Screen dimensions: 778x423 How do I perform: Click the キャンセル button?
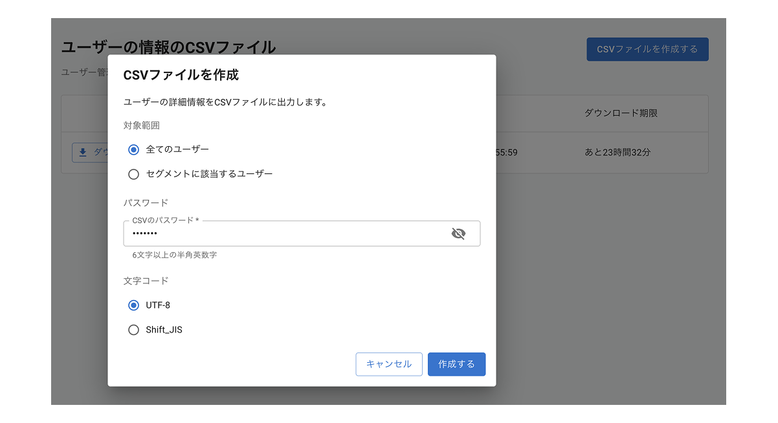pos(388,364)
